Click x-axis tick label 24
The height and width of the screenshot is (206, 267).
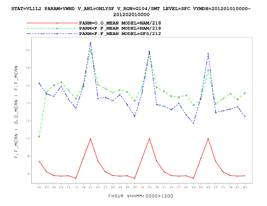tap(98, 187)
